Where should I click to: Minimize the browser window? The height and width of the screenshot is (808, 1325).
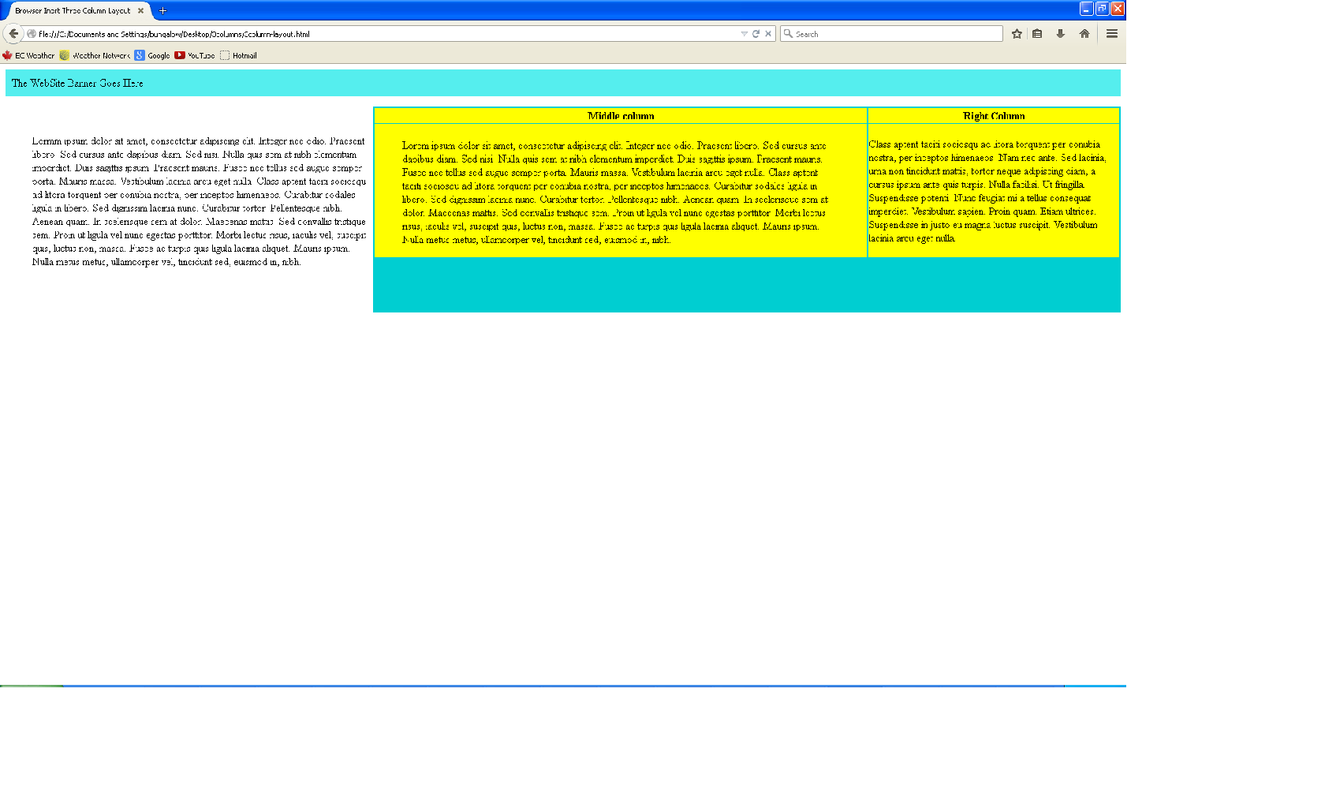pyautogui.click(x=1087, y=9)
